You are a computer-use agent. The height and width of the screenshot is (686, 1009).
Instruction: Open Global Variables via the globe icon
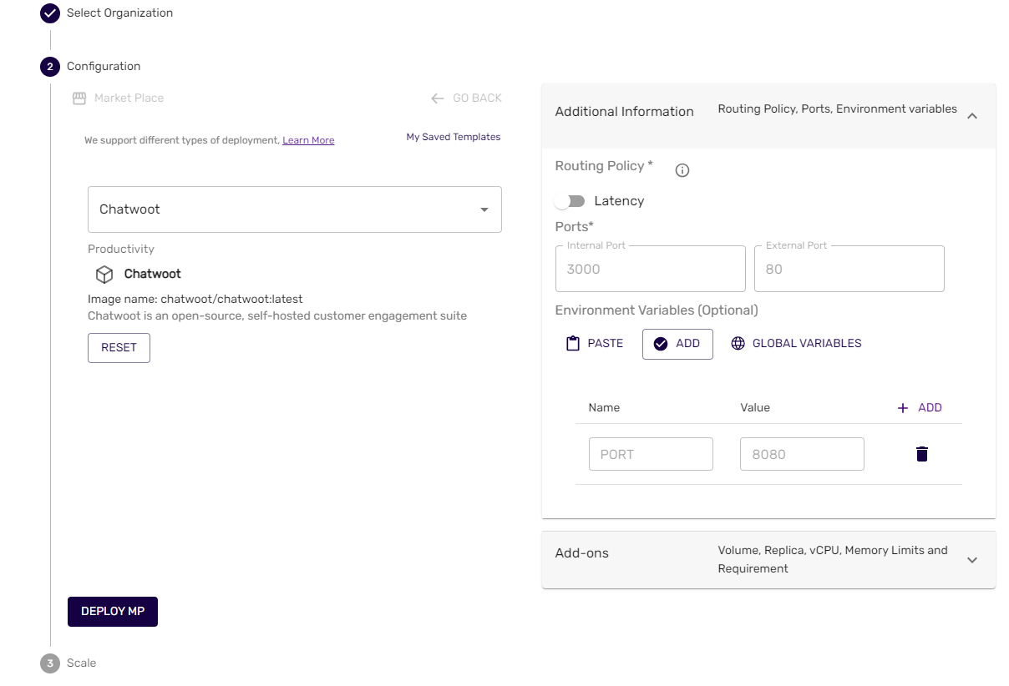coord(739,343)
